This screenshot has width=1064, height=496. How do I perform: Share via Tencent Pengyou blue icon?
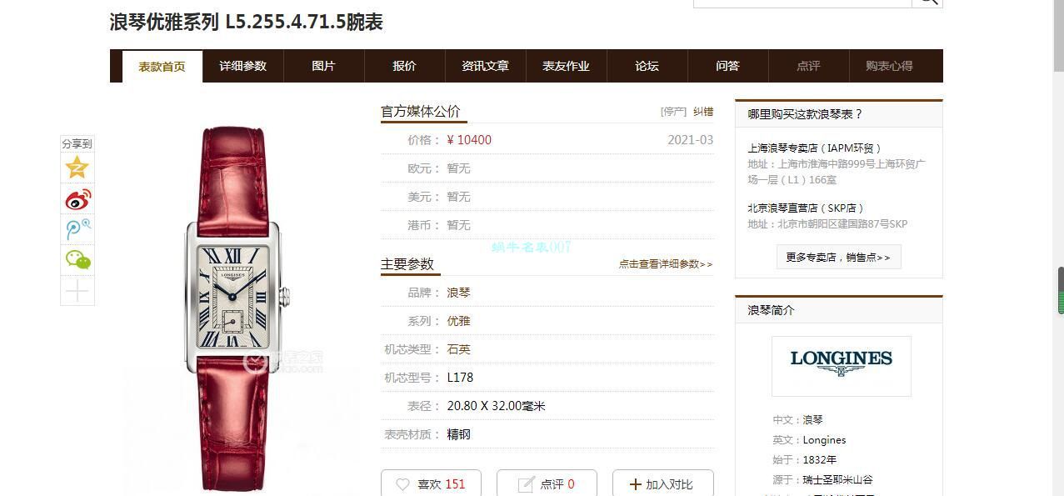click(77, 229)
